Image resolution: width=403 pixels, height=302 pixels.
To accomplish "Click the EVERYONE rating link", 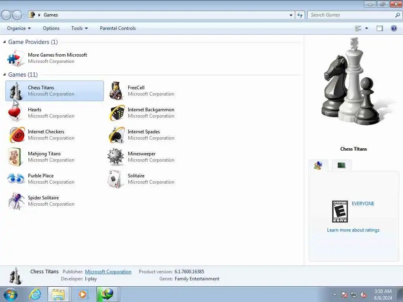I will (x=363, y=204).
